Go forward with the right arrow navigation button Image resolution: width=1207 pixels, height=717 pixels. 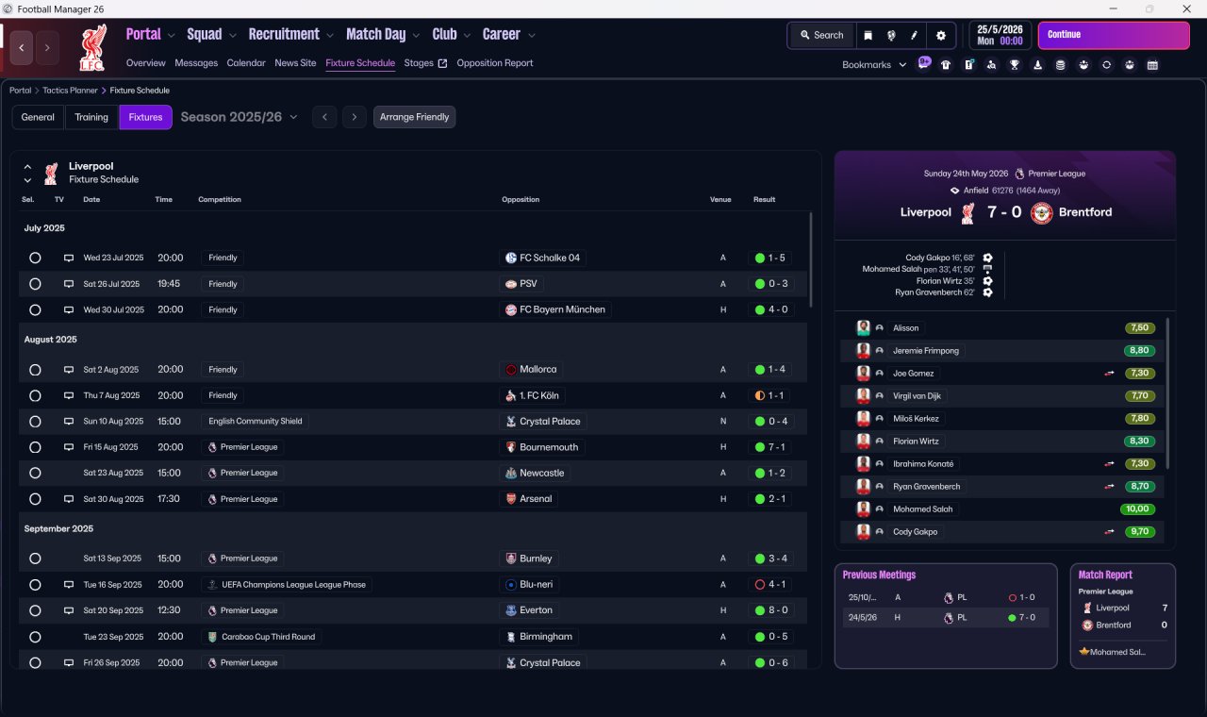pyautogui.click(x=47, y=47)
